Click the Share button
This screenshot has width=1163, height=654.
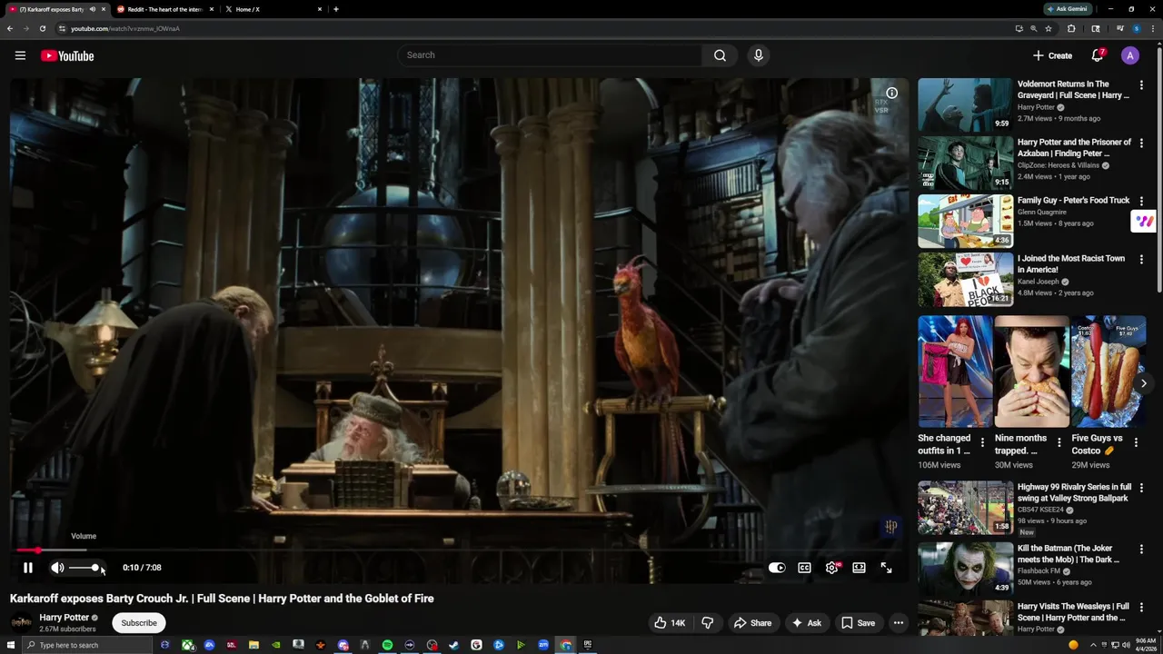pyautogui.click(x=752, y=623)
